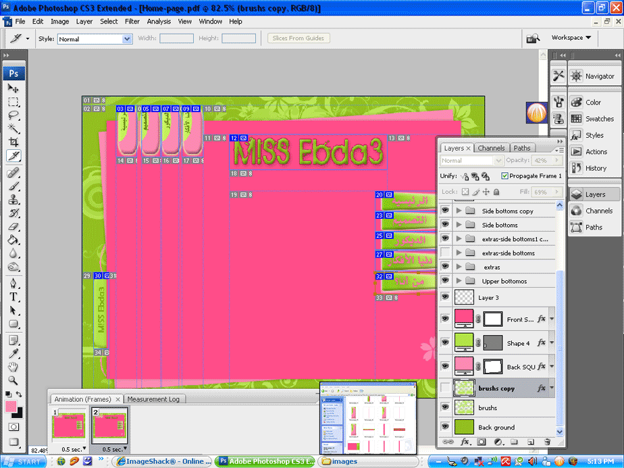
Task: Switch to the Channels tab
Action: [491, 148]
